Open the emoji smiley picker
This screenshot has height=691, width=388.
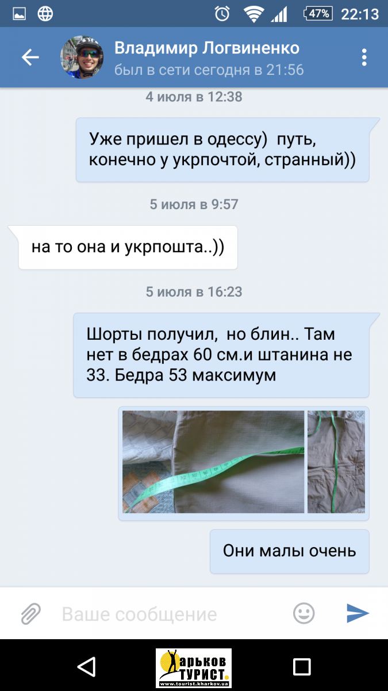[304, 613]
